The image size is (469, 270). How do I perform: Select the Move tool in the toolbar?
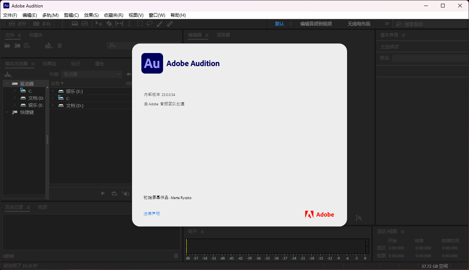pos(99,24)
